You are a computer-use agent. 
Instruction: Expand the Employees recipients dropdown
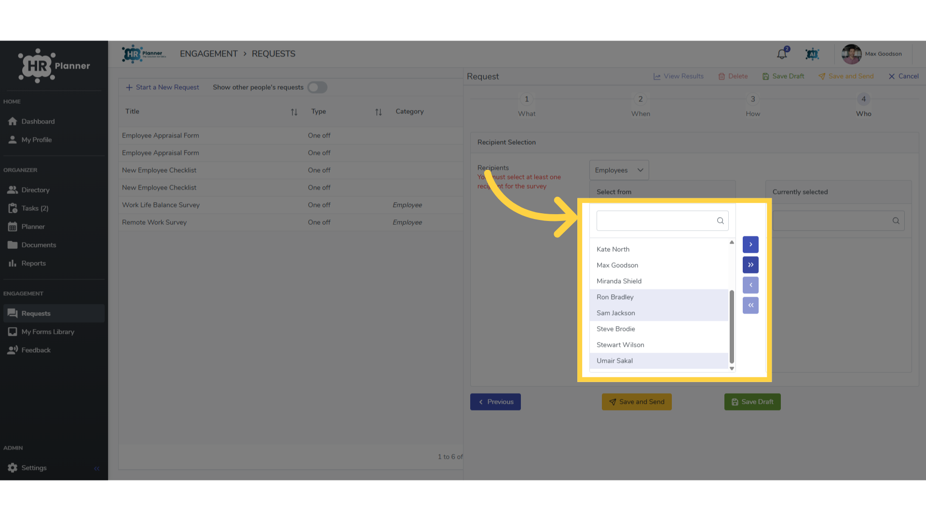point(619,170)
